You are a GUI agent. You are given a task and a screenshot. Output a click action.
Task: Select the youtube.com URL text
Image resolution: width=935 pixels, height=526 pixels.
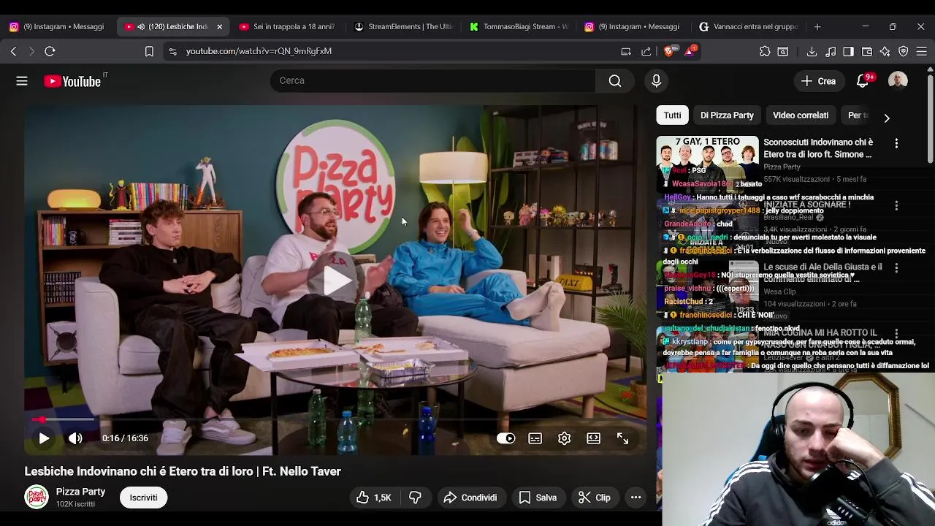click(x=259, y=51)
